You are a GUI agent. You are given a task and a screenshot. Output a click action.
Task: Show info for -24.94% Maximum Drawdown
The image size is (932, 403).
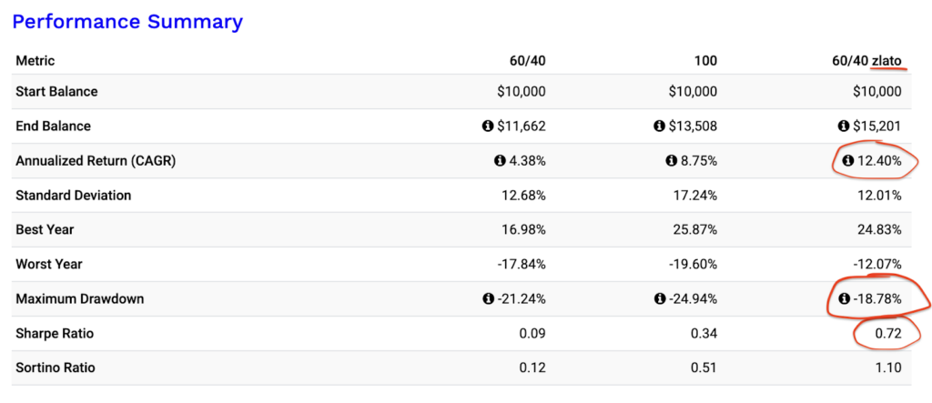(x=661, y=299)
